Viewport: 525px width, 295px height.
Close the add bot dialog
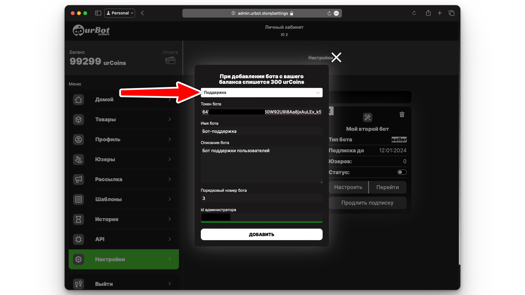click(x=336, y=57)
